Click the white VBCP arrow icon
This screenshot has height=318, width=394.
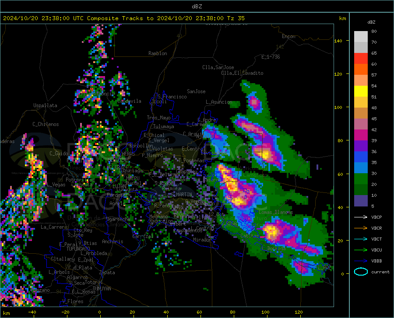point(361,217)
